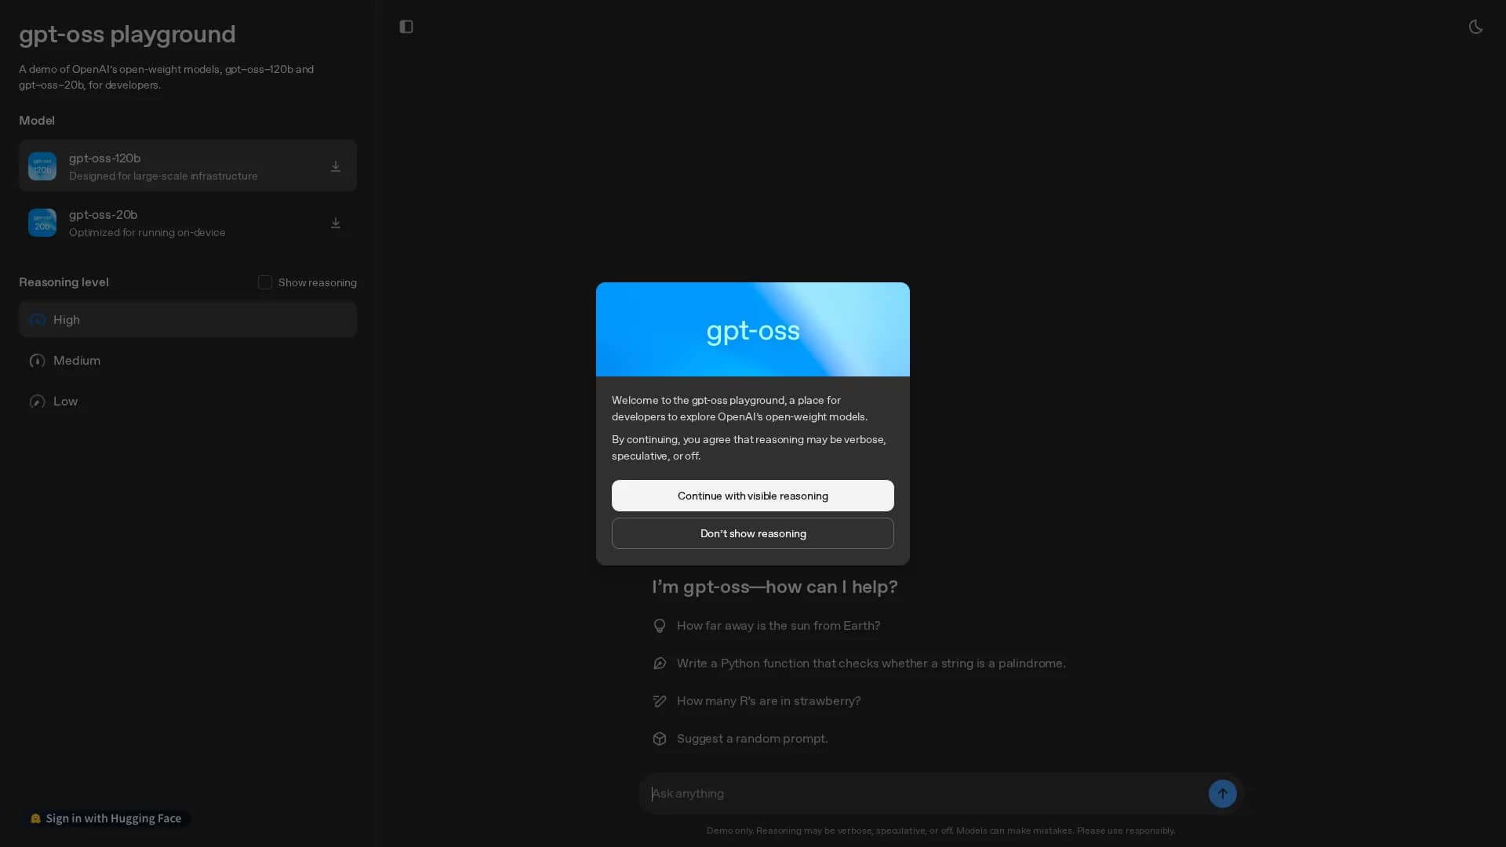This screenshot has width=1506, height=847.
Task: Click the Show reasoning label text
Action: click(x=317, y=282)
